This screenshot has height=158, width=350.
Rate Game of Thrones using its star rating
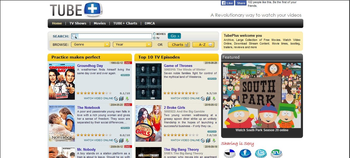pyautogui.click(x=181, y=93)
